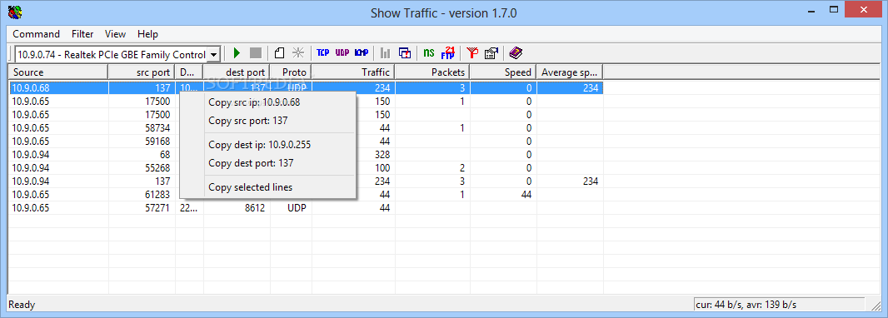Click the gray asterisk toolbar icon

pos(298,53)
